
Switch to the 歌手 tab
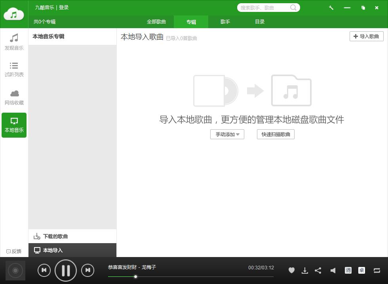225,22
